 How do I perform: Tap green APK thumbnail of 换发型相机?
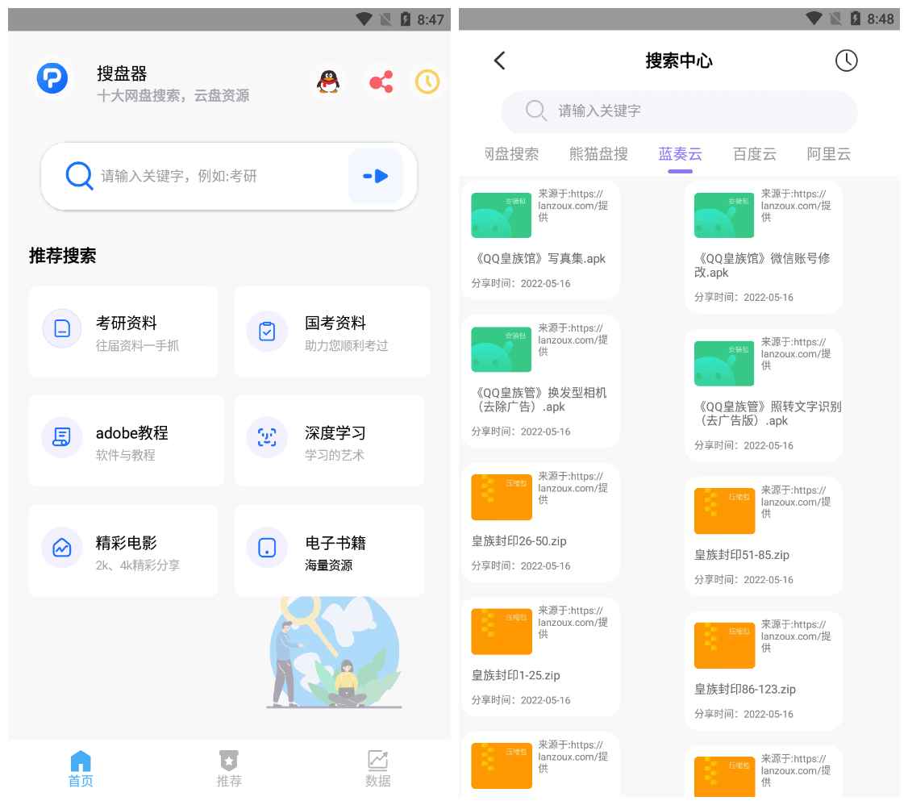coord(501,349)
